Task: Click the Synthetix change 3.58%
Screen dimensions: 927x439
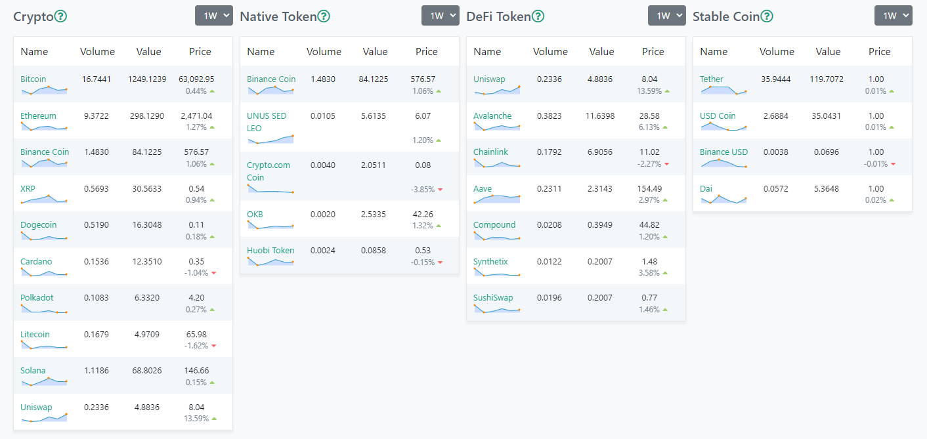Action: (x=649, y=272)
